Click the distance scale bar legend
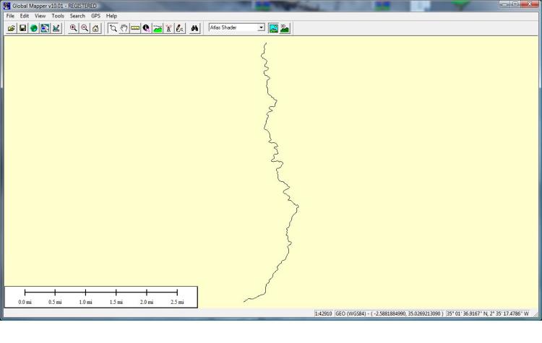 point(100,296)
